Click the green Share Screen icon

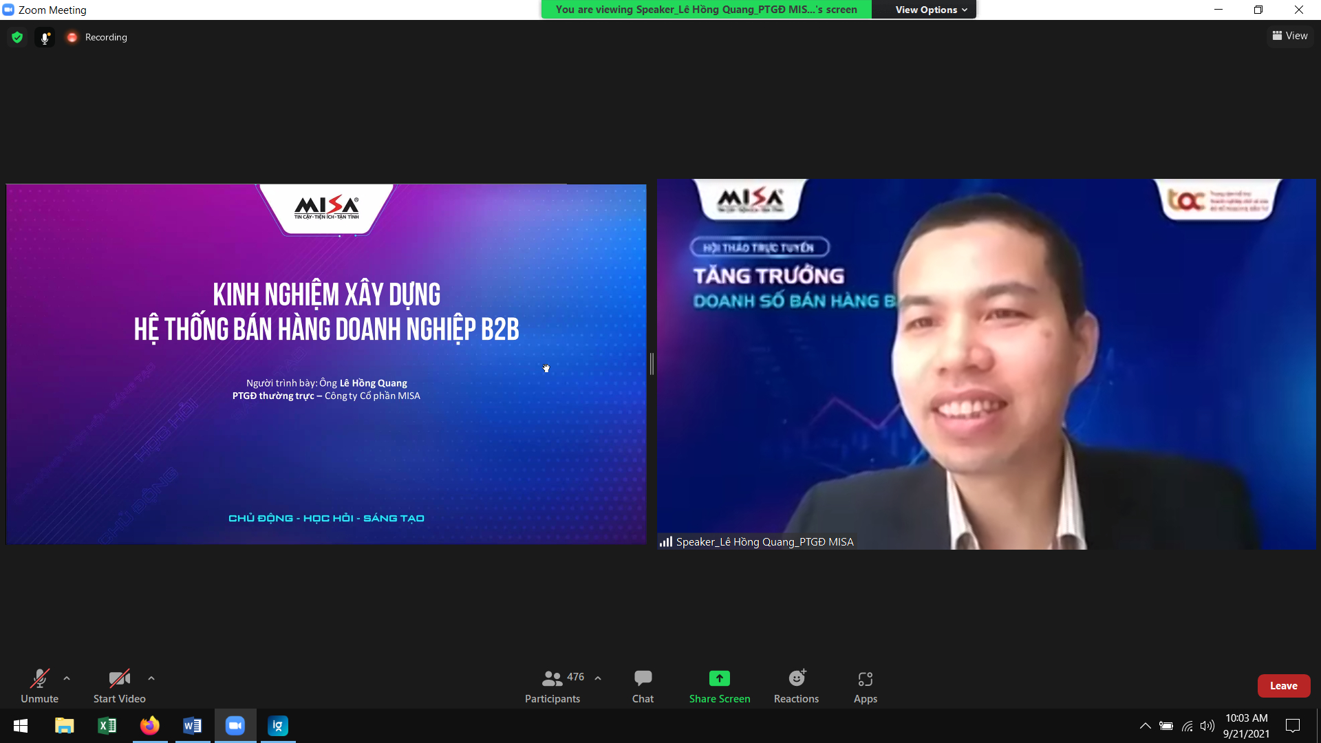(x=719, y=678)
